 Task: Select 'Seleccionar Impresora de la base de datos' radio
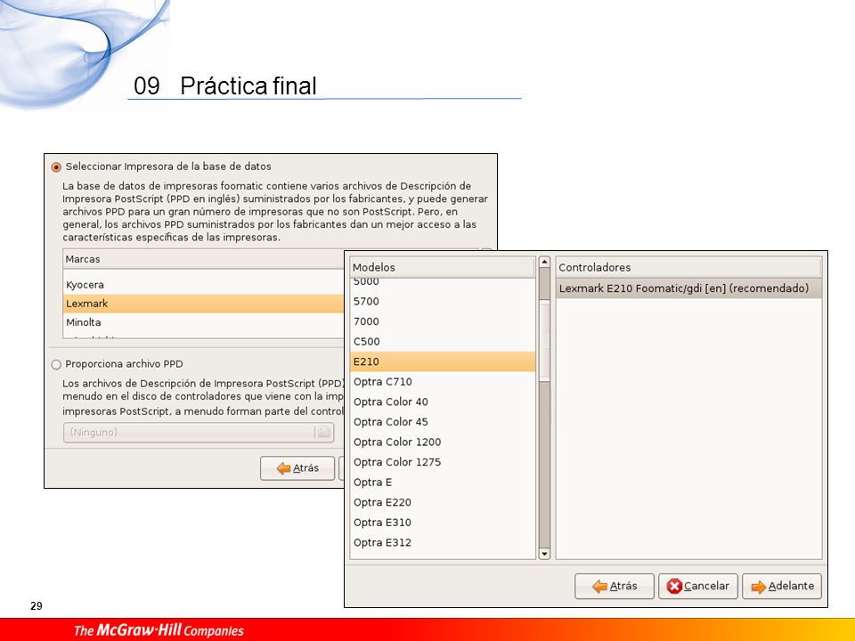(56, 166)
